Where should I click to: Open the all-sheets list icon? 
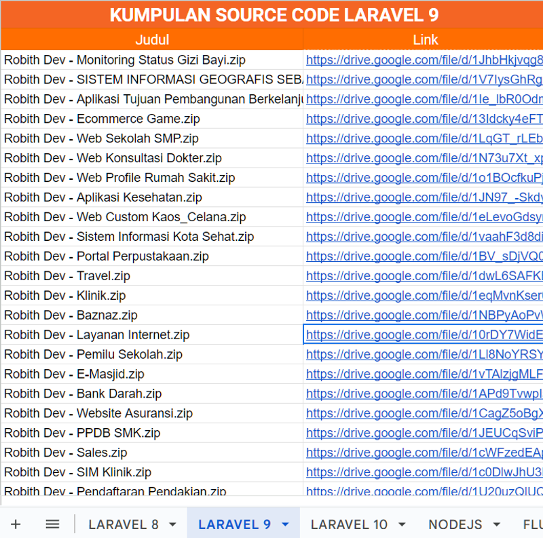(x=52, y=524)
